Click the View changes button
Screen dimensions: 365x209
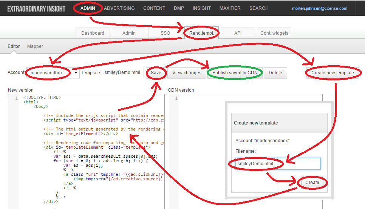pos(187,73)
